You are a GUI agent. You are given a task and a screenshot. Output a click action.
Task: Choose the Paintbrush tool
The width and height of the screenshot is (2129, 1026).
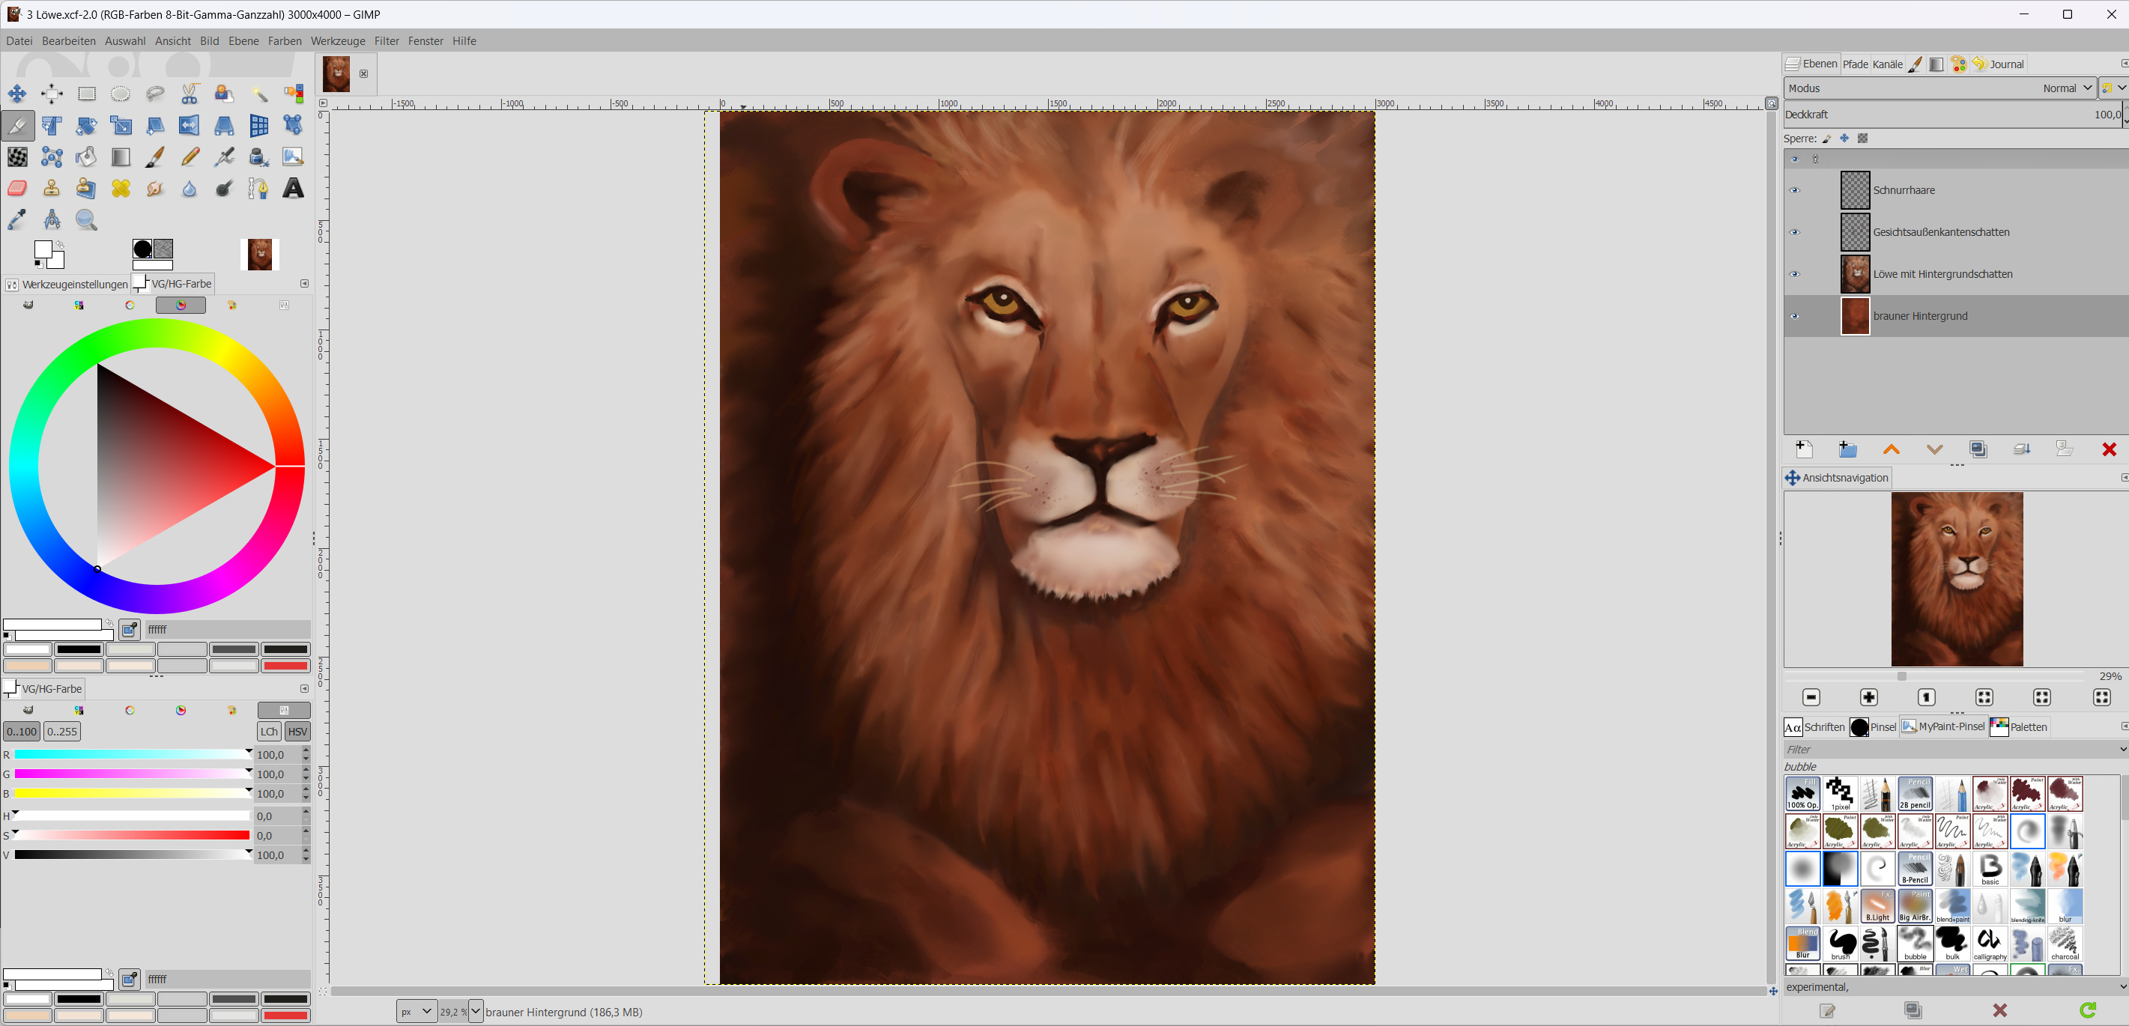click(x=154, y=157)
